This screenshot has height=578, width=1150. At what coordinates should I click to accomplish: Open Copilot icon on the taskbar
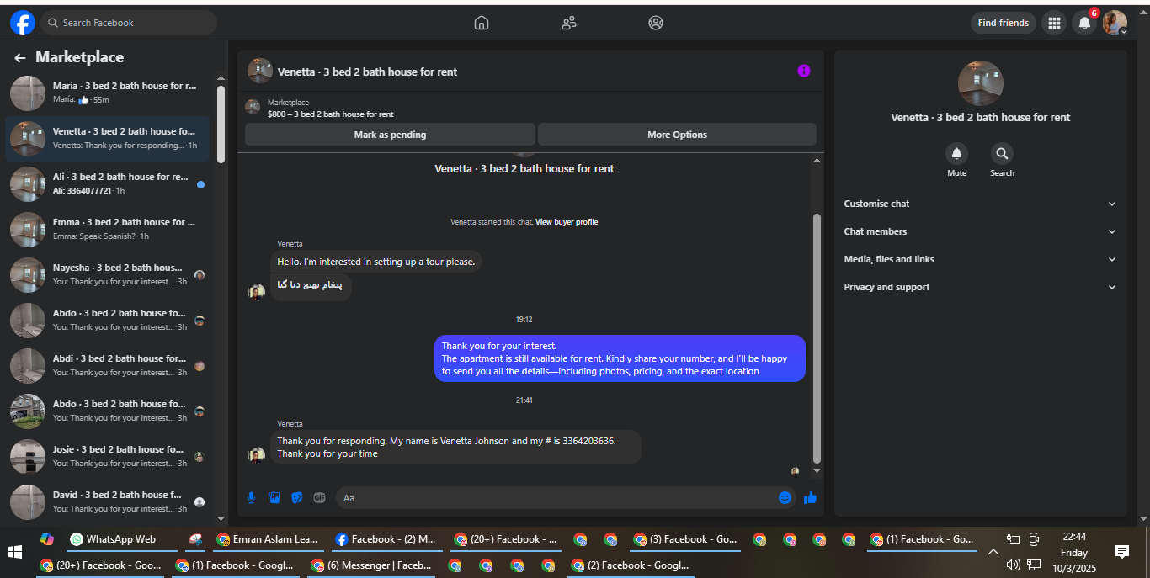point(47,539)
